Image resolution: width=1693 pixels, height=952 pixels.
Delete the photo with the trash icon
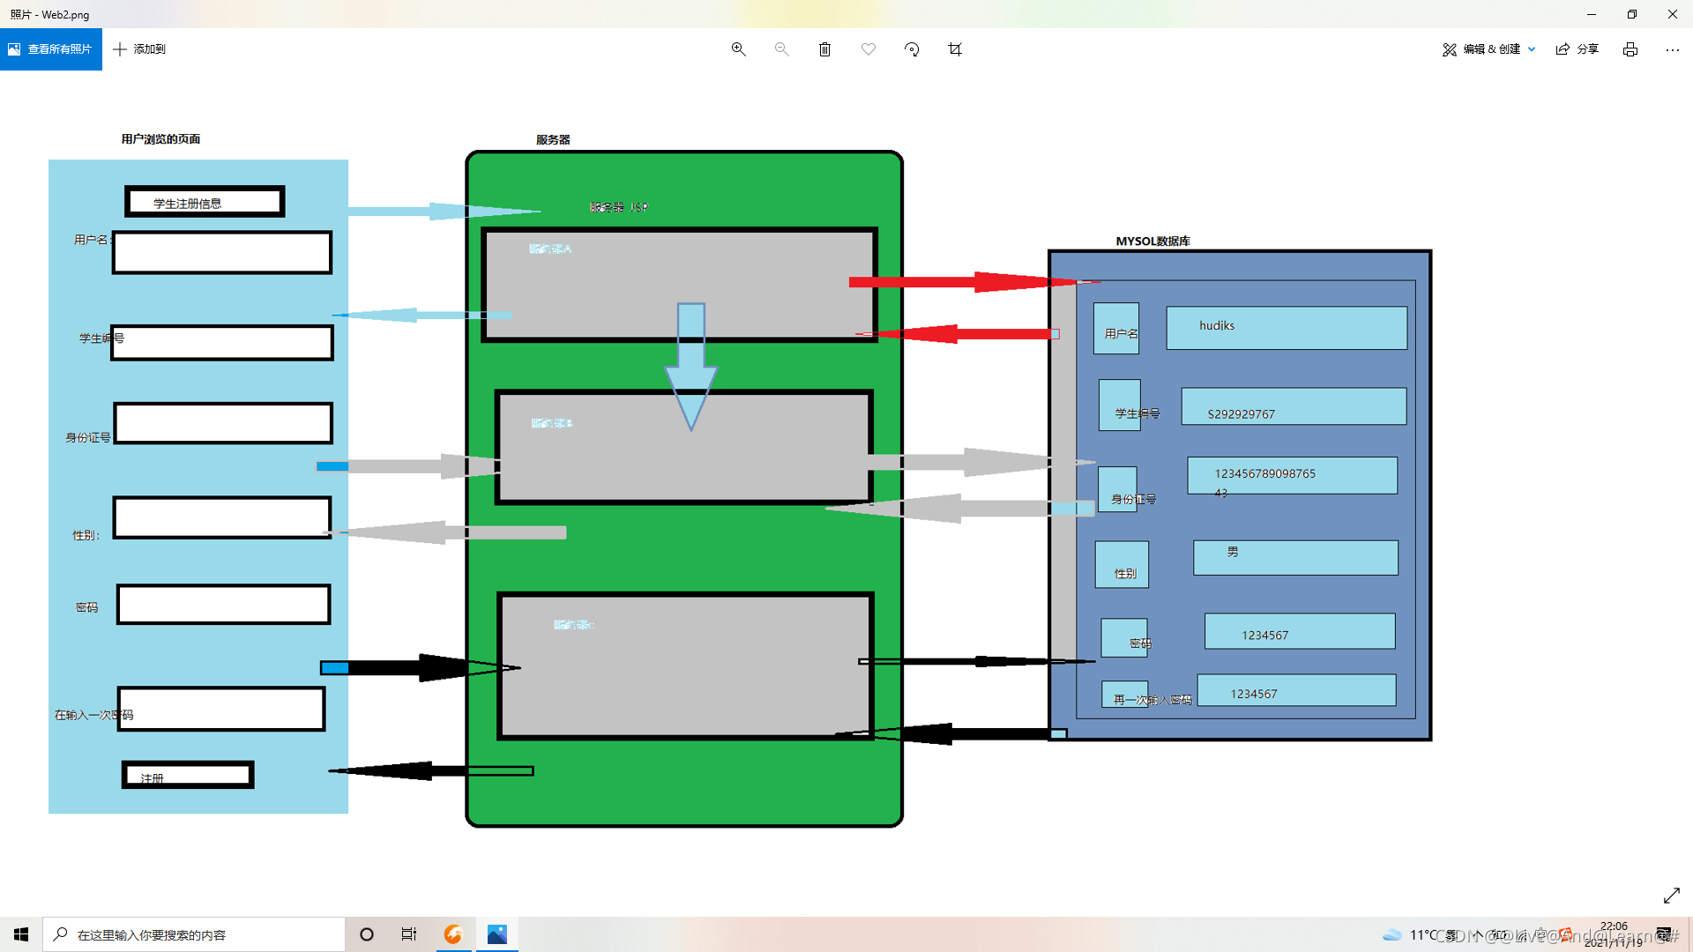pos(825,49)
